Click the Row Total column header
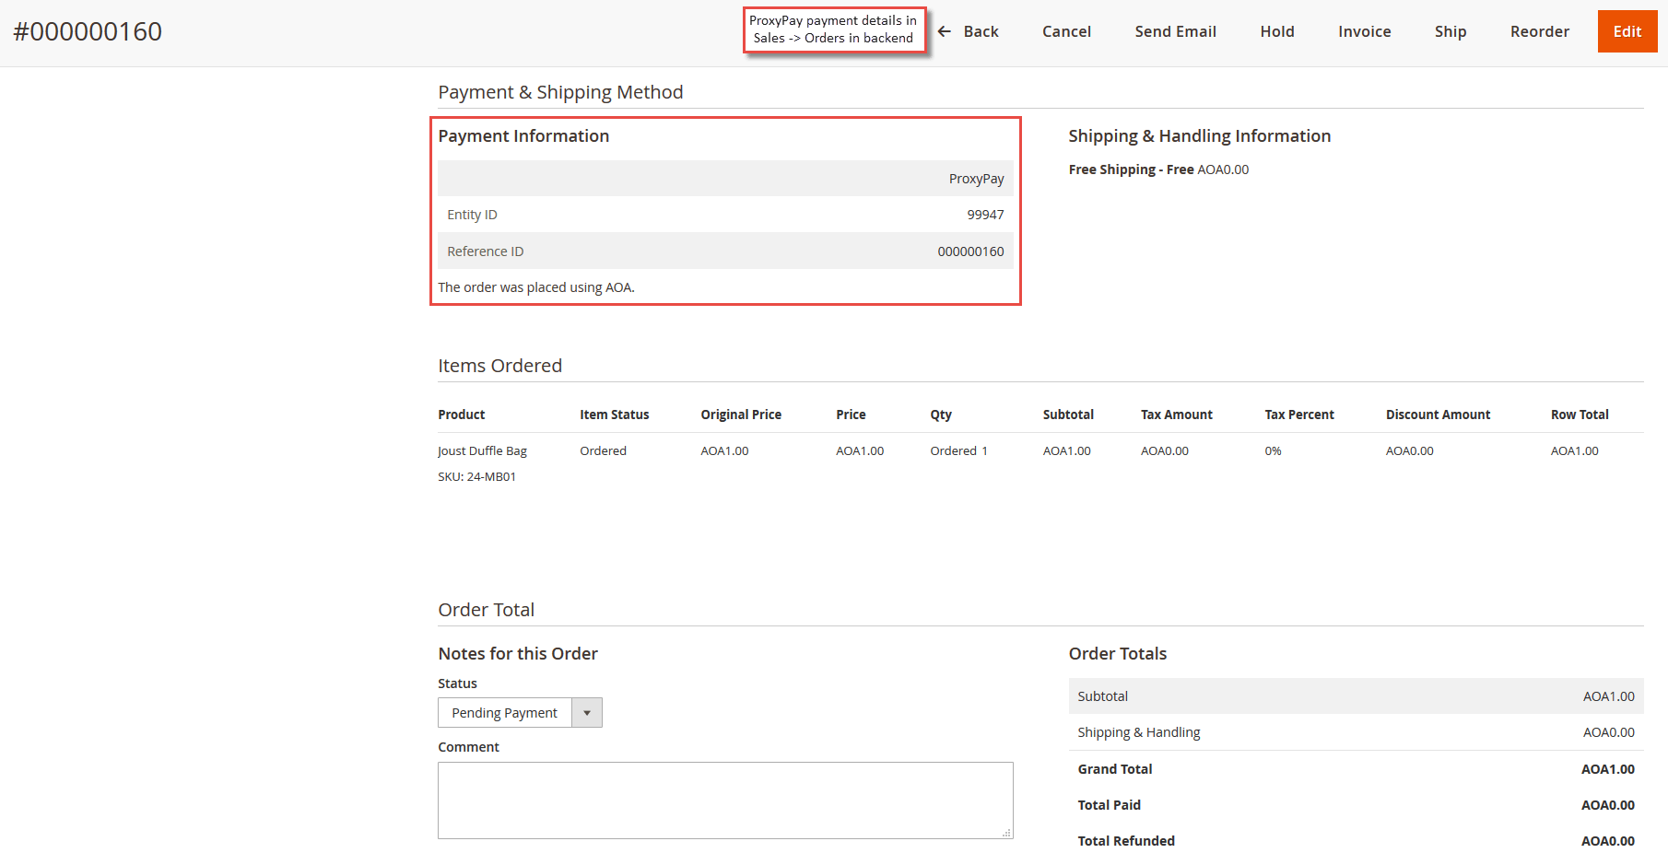Image resolution: width=1668 pixels, height=853 pixels. click(1580, 415)
